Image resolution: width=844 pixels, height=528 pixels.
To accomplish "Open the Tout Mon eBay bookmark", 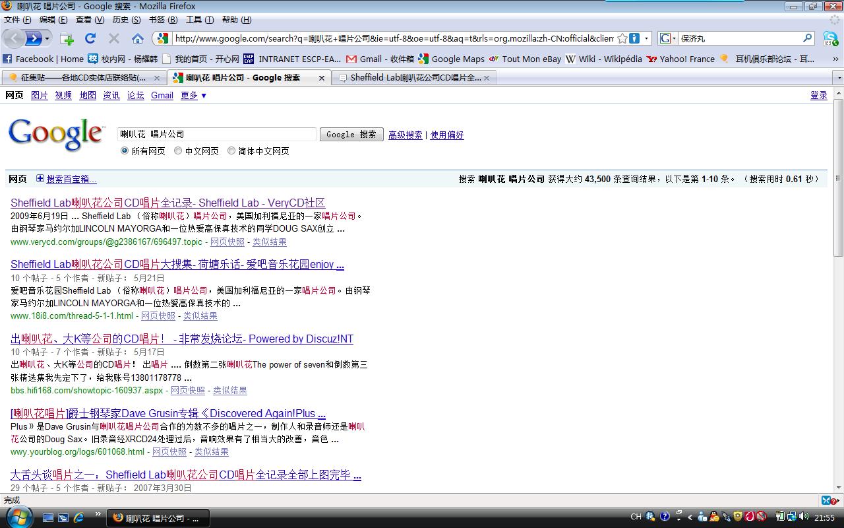I will pyautogui.click(x=525, y=59).
